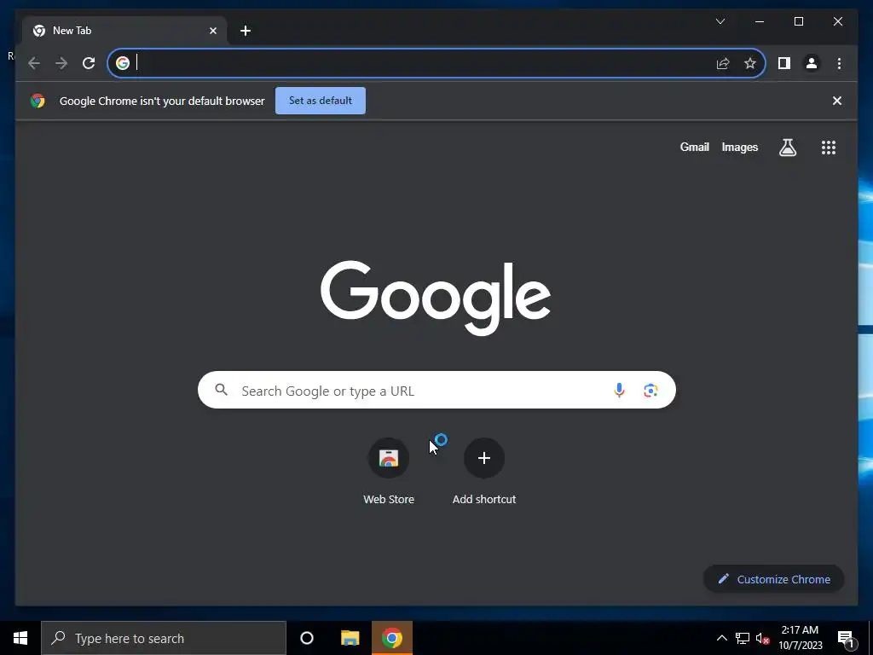Bookmark this tab with the star icon
Viewport: 873px width, 655px height.
(750, 63)
